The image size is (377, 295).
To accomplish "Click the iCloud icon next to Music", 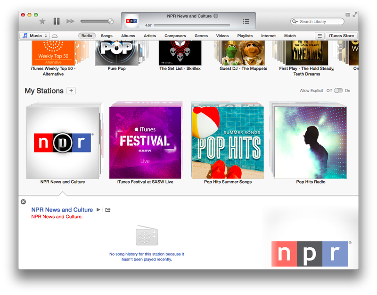I will click(55, 36).
